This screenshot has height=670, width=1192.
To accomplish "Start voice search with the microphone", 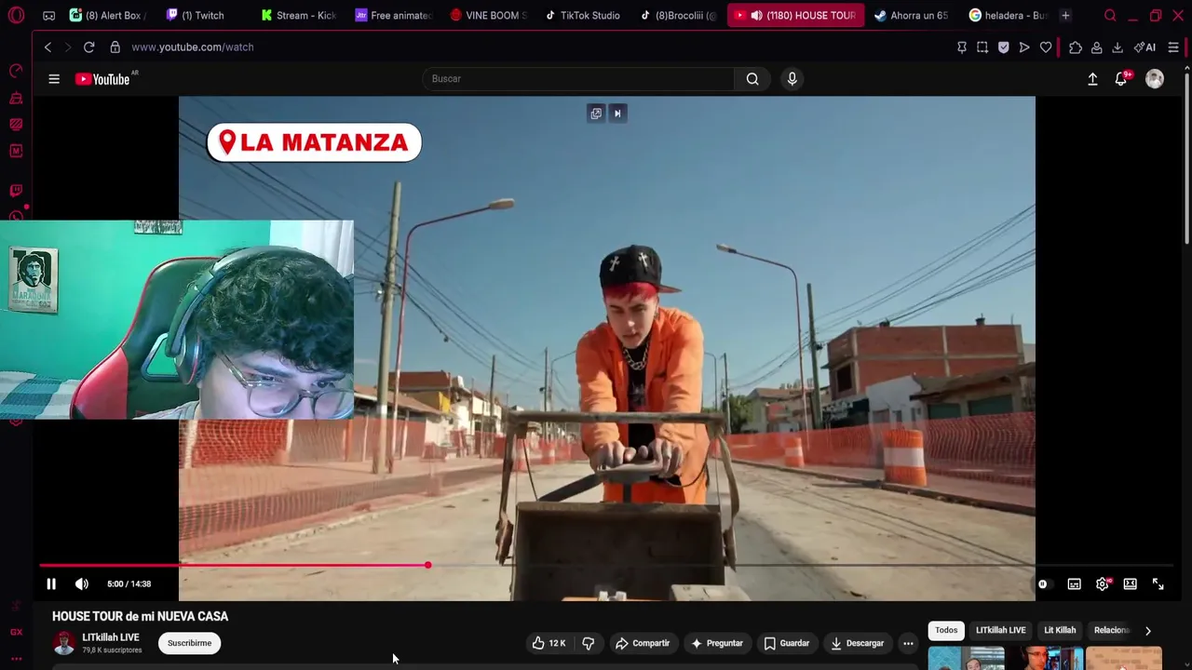I will [x=792, y=79].
